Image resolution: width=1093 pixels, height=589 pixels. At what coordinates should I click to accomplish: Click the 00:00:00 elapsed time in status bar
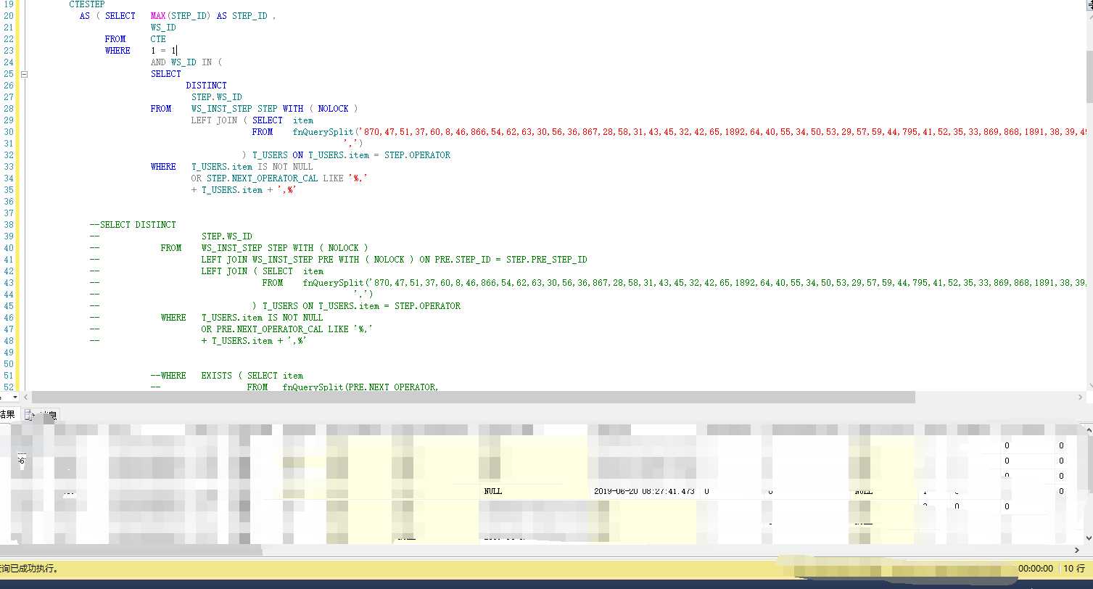pos(1036,569)
